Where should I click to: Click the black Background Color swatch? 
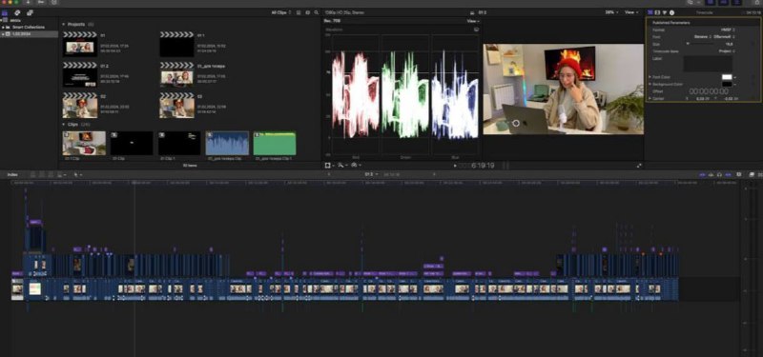tap(727, 85)
